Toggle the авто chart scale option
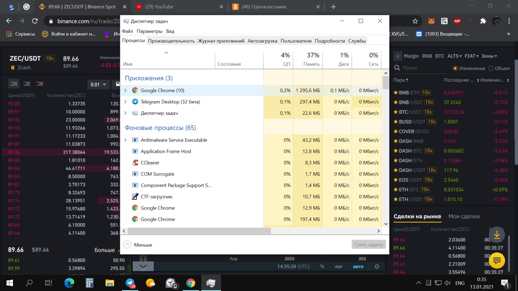The image size is (518, 291). (x=358, y=267)
